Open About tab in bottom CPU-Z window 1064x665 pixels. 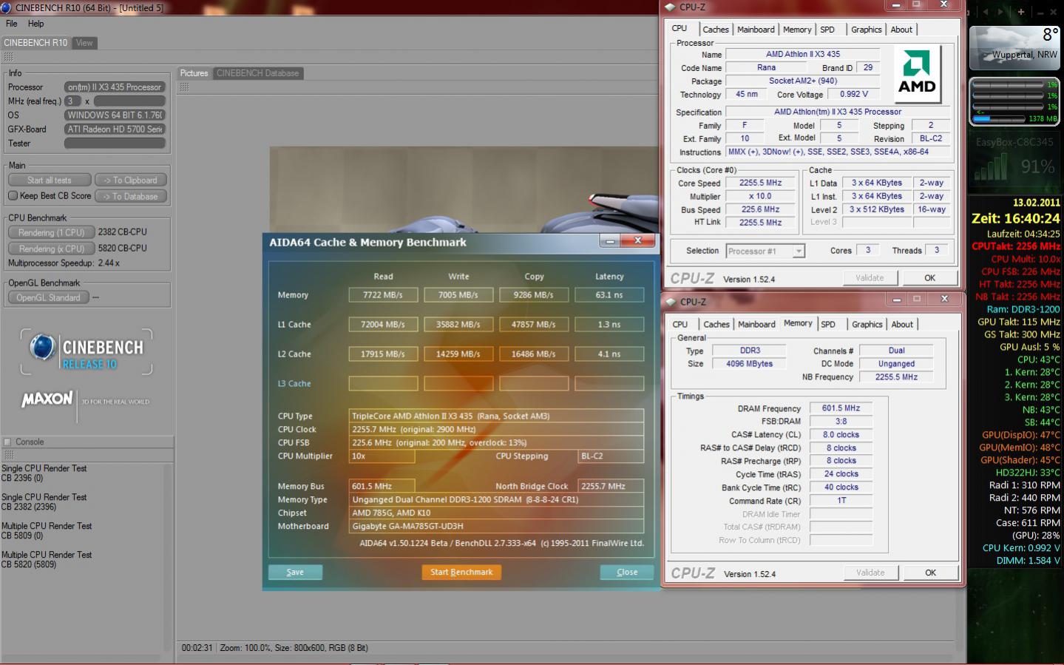click(902, 325)
